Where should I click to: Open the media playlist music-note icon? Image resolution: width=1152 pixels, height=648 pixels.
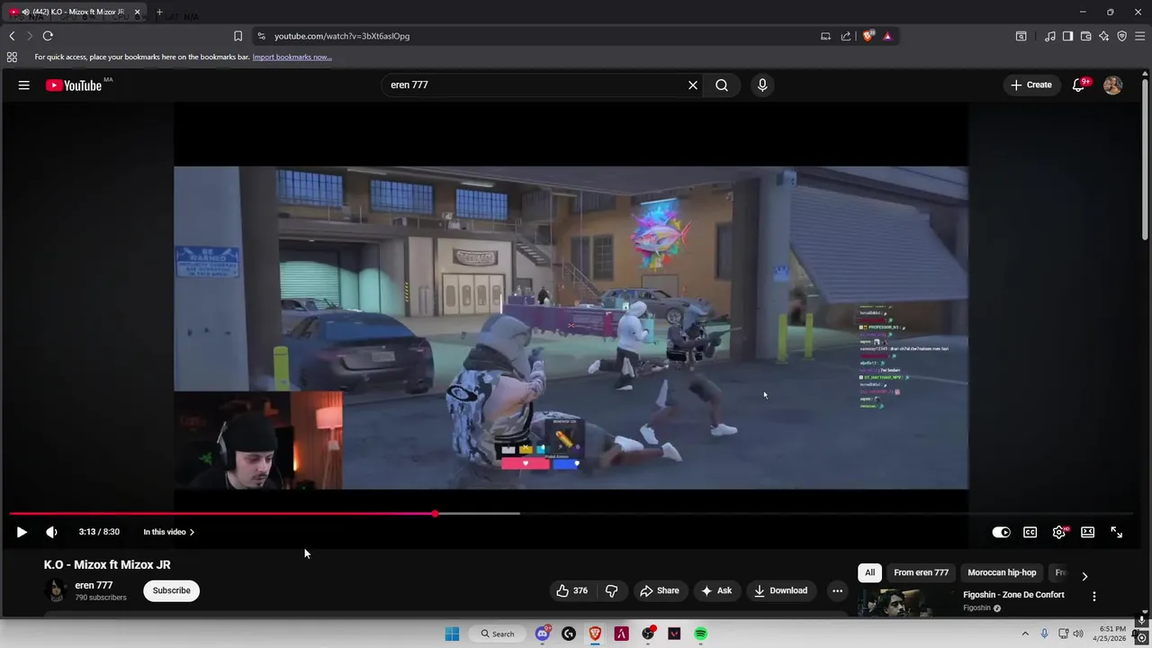(x=1050, y=36)
